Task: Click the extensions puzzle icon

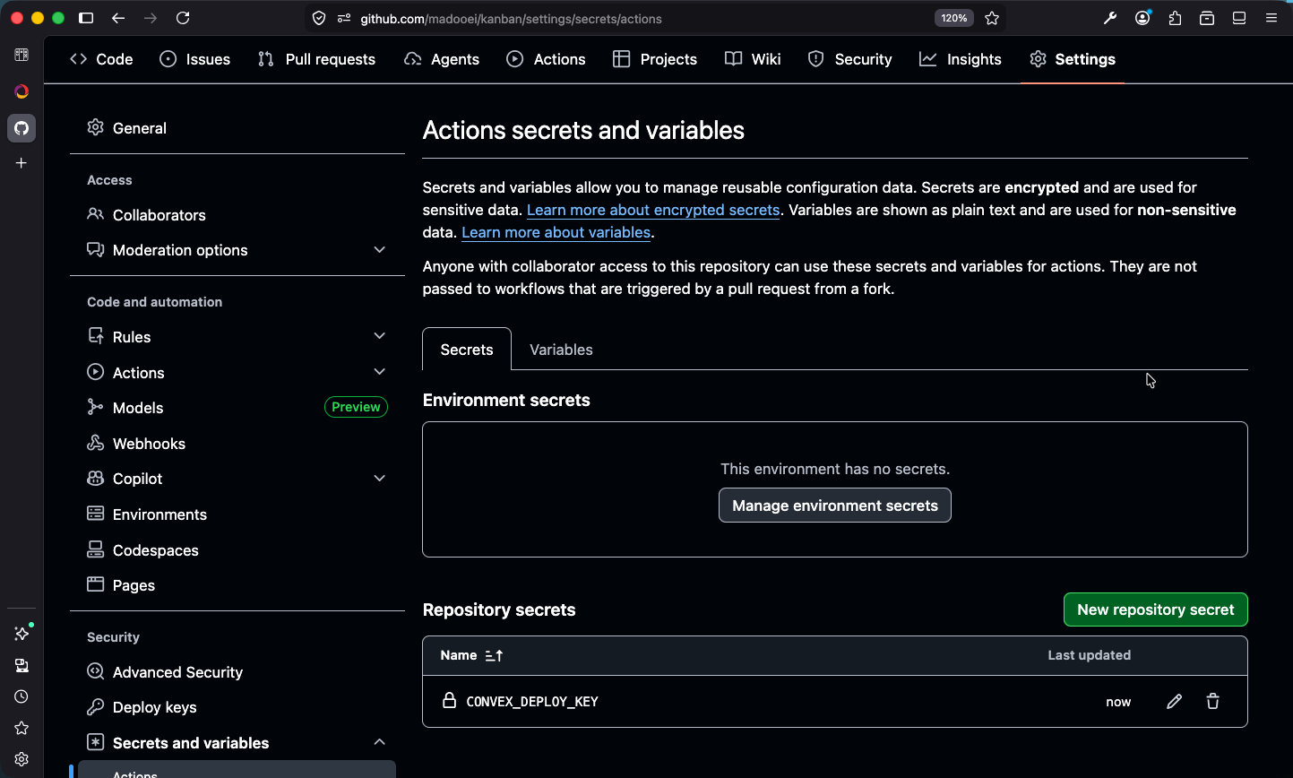Action: (x=1175, y=18)
